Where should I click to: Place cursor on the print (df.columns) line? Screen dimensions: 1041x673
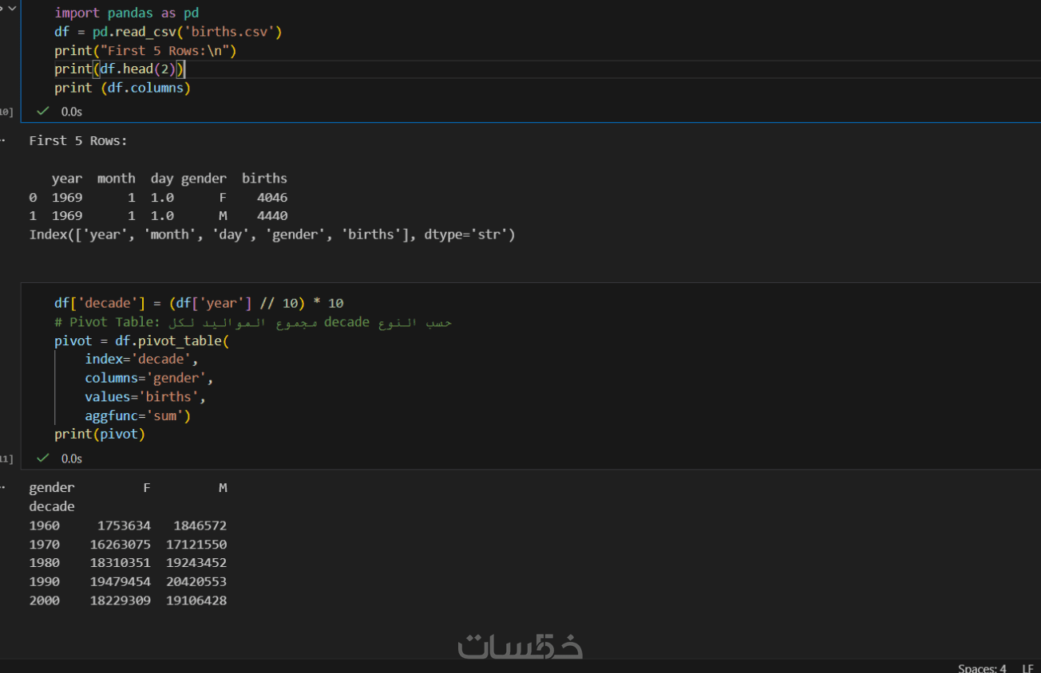coord(122,88)
